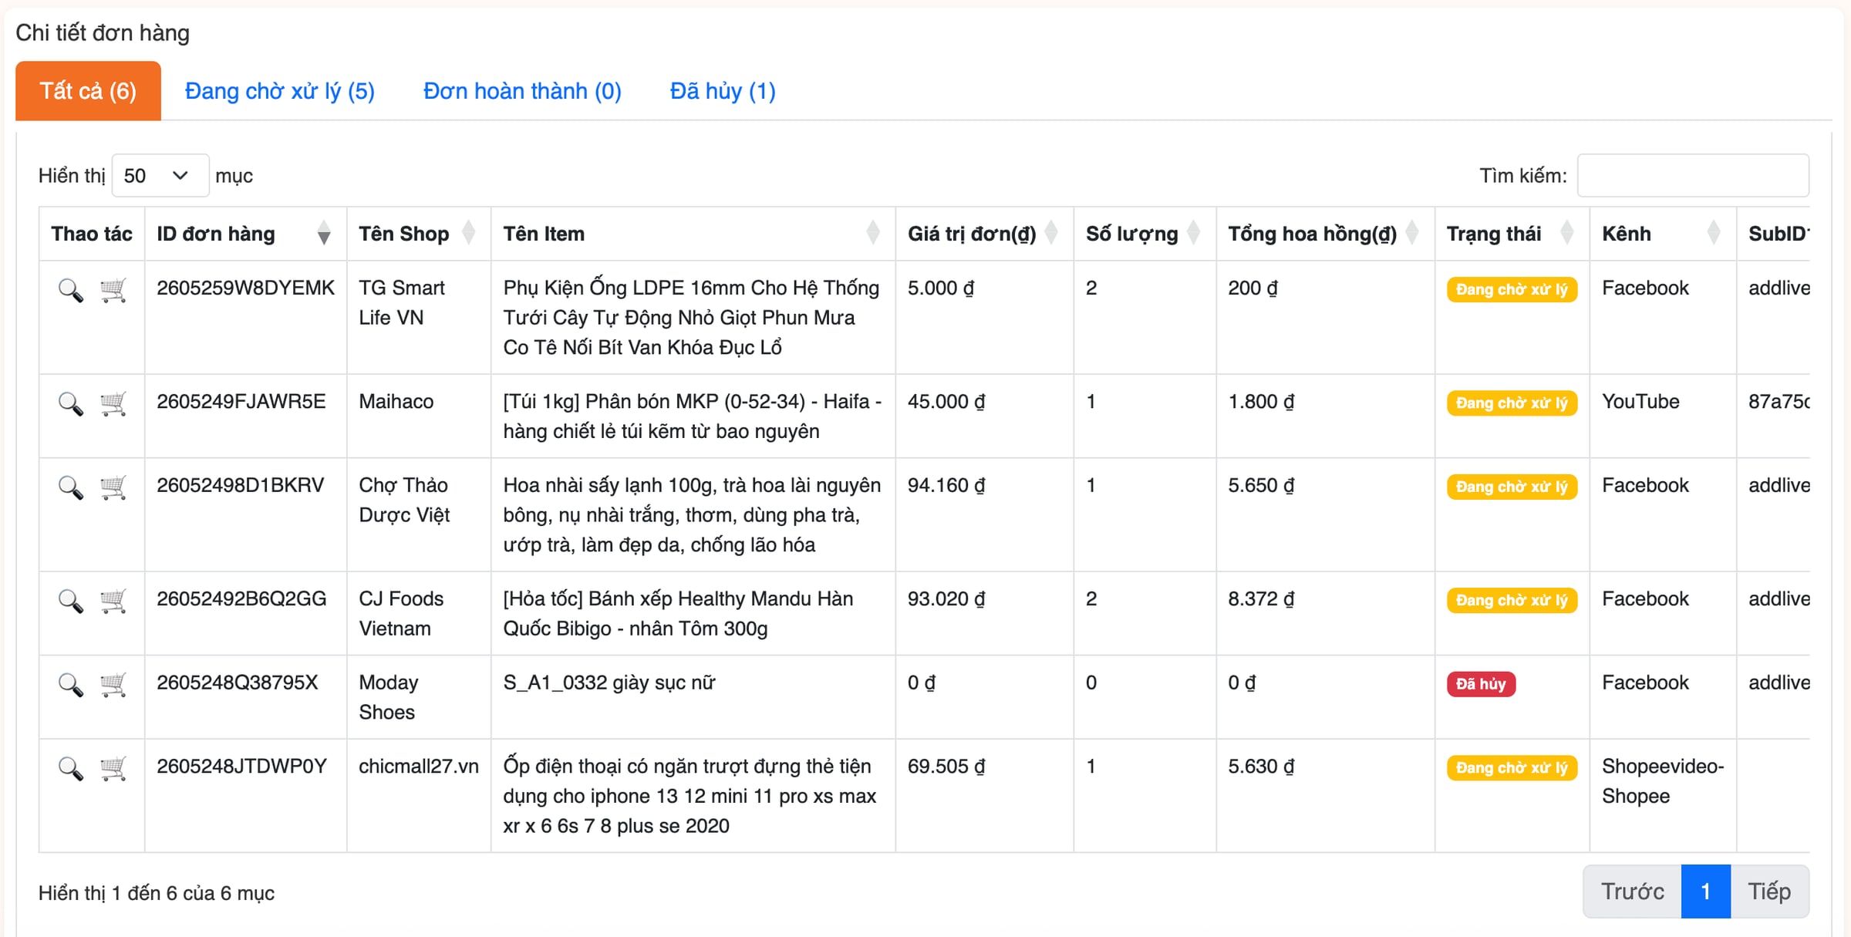Screen dimensions: 1851x937
Task: Click the Tiếp pagination button
Action: tap(1769, 891)
